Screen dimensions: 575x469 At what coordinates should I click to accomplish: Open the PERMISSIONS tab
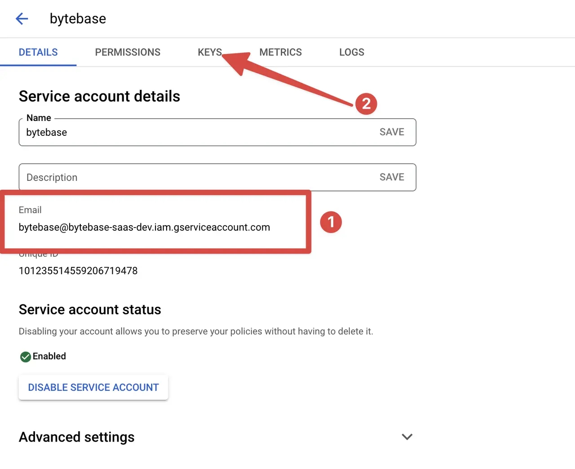128,52
